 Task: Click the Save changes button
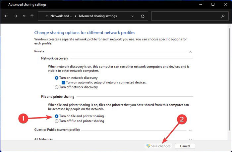click(158, 146)
